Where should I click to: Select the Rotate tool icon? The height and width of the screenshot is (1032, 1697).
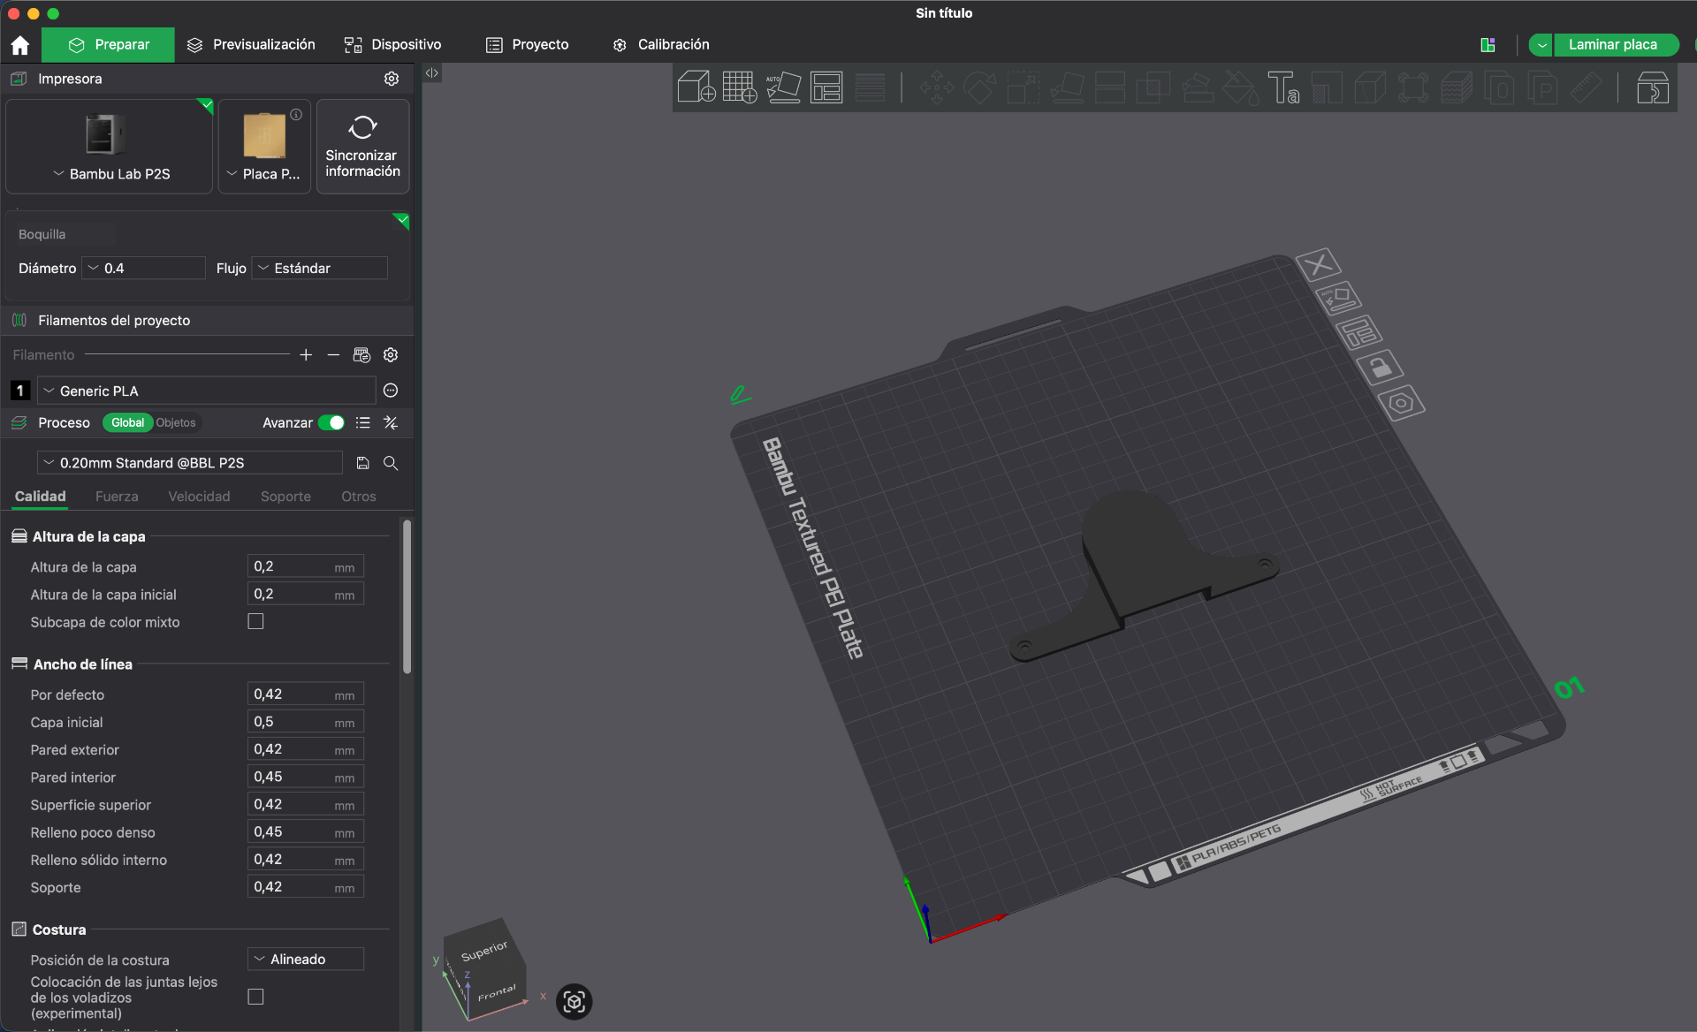pyautogui.click(x=979, y=87)
